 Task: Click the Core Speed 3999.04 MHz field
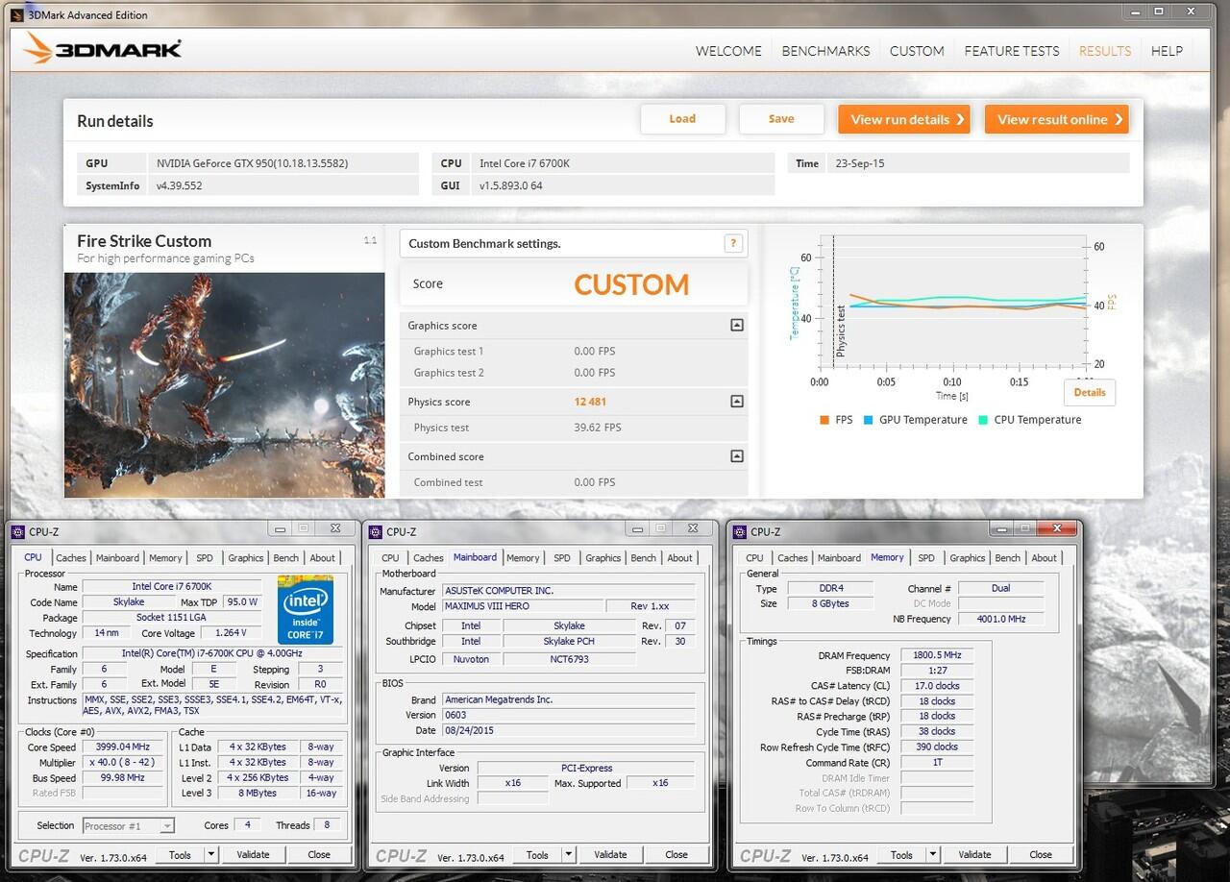coord(123,747)
